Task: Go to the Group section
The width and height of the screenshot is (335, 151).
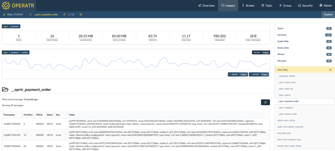Action: 285,6
